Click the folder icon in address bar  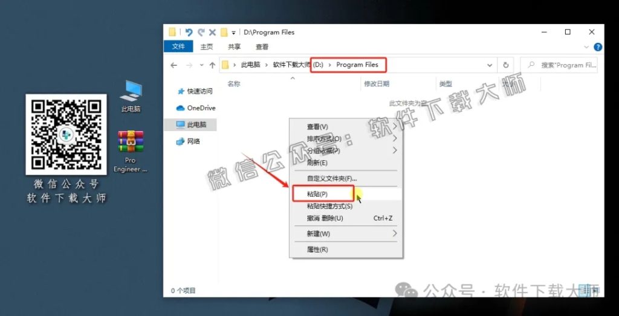coord(225,65)
